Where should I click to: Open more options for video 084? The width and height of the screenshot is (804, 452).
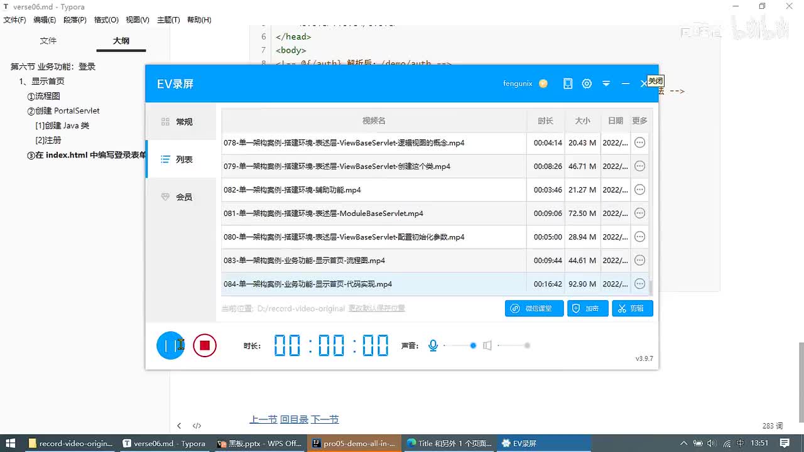click(639, 284)
